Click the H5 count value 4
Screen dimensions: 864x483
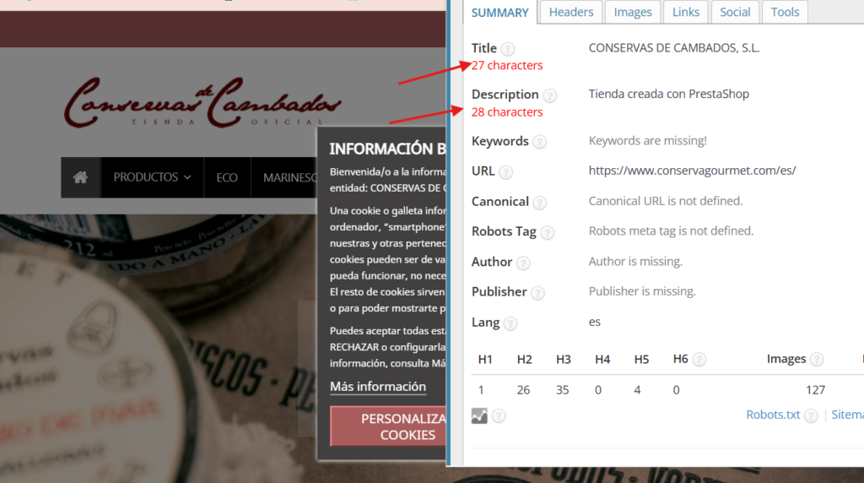coord(637,390)
